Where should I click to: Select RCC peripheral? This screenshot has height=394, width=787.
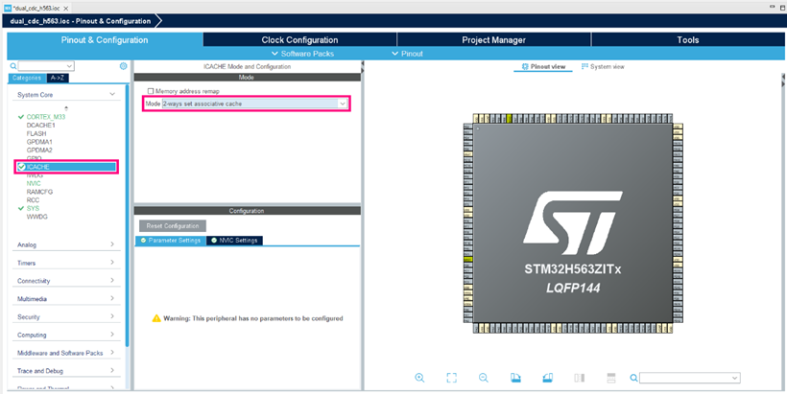tap(34, 200)
